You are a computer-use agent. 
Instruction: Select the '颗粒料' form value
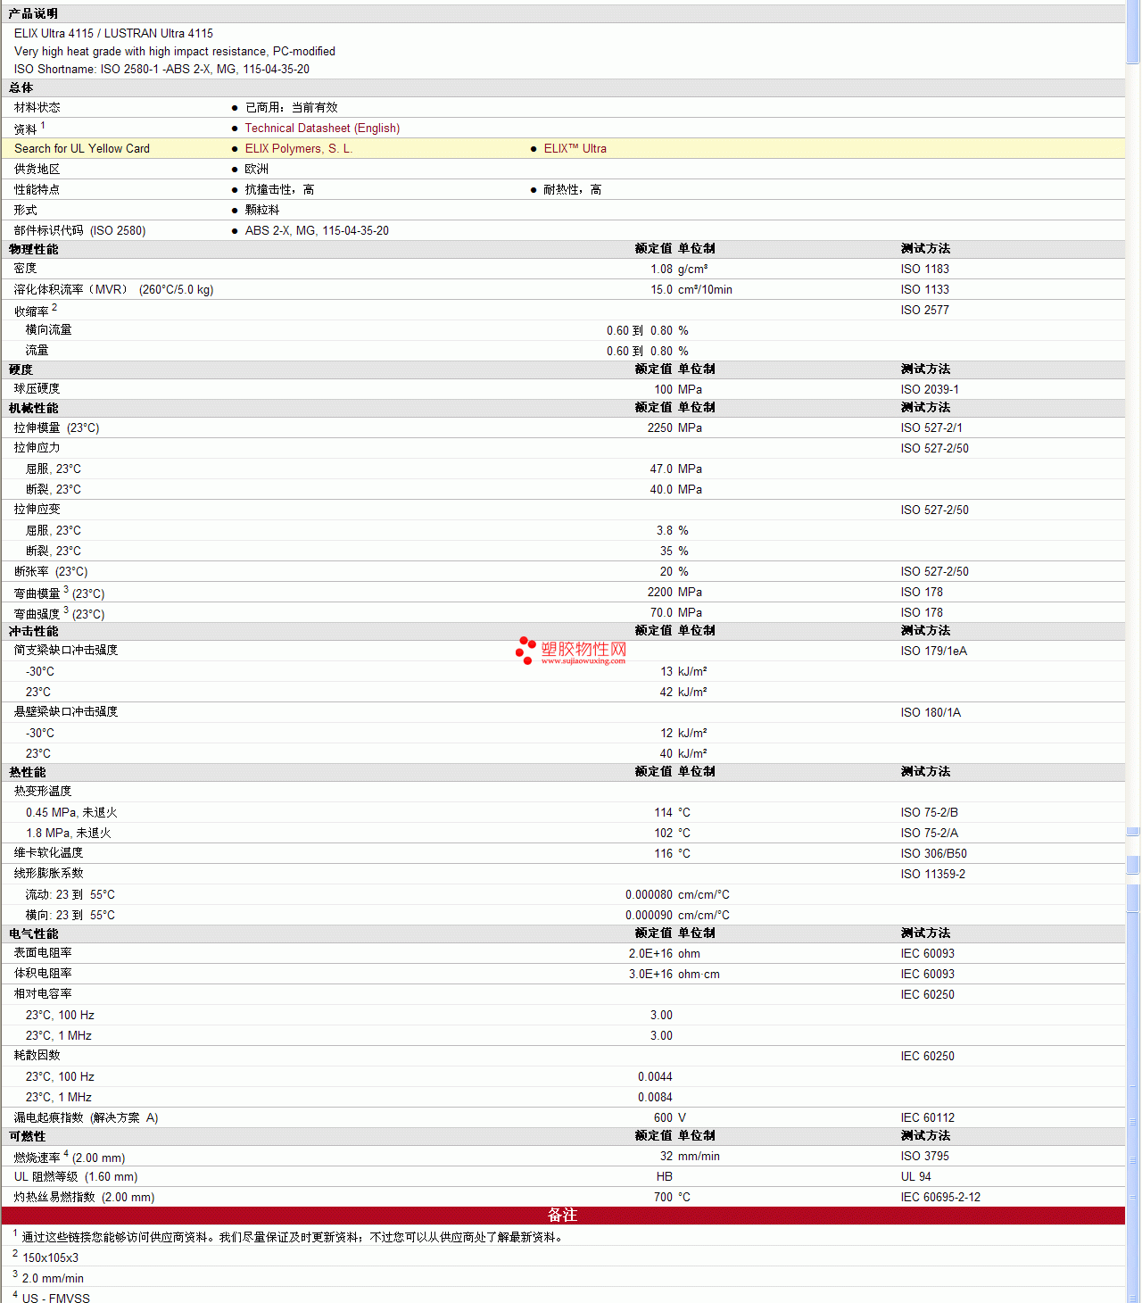point(262,210)
